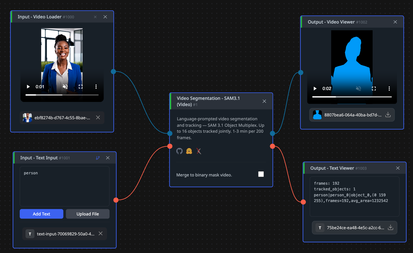Download the 8807bea6 output video file
The width and height of the screenshot is (413, 253).
click(x=388, y=115)
